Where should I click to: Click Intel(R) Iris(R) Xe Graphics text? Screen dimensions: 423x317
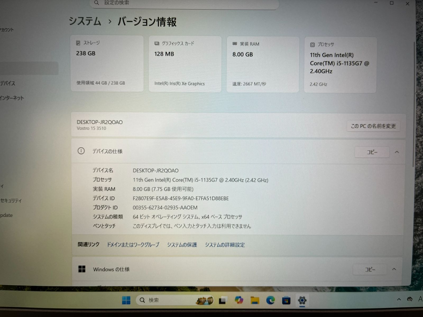[x=180, y=84]
